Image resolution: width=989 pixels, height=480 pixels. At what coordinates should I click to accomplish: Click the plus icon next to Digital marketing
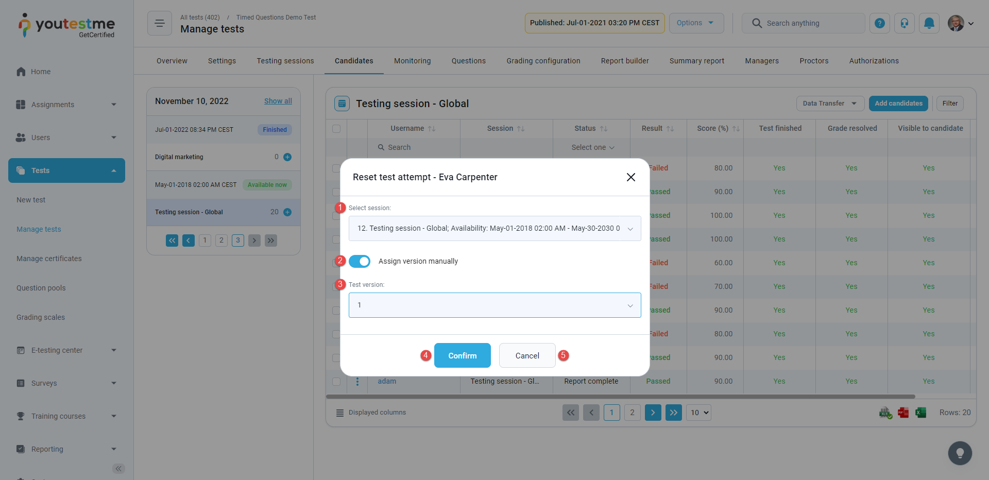point(287,157)
